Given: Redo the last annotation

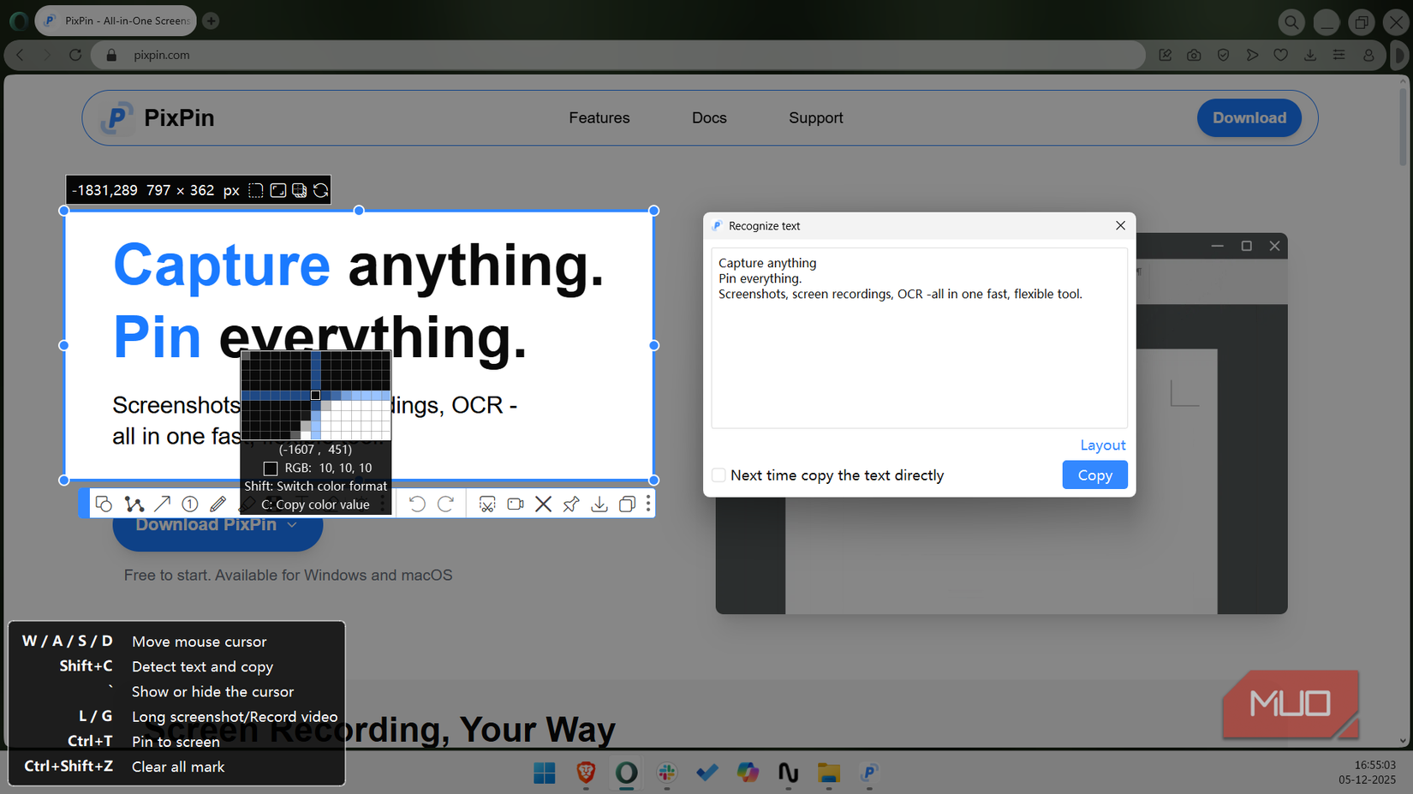Looking at the screenshot, I should click(x=445, y=504).
